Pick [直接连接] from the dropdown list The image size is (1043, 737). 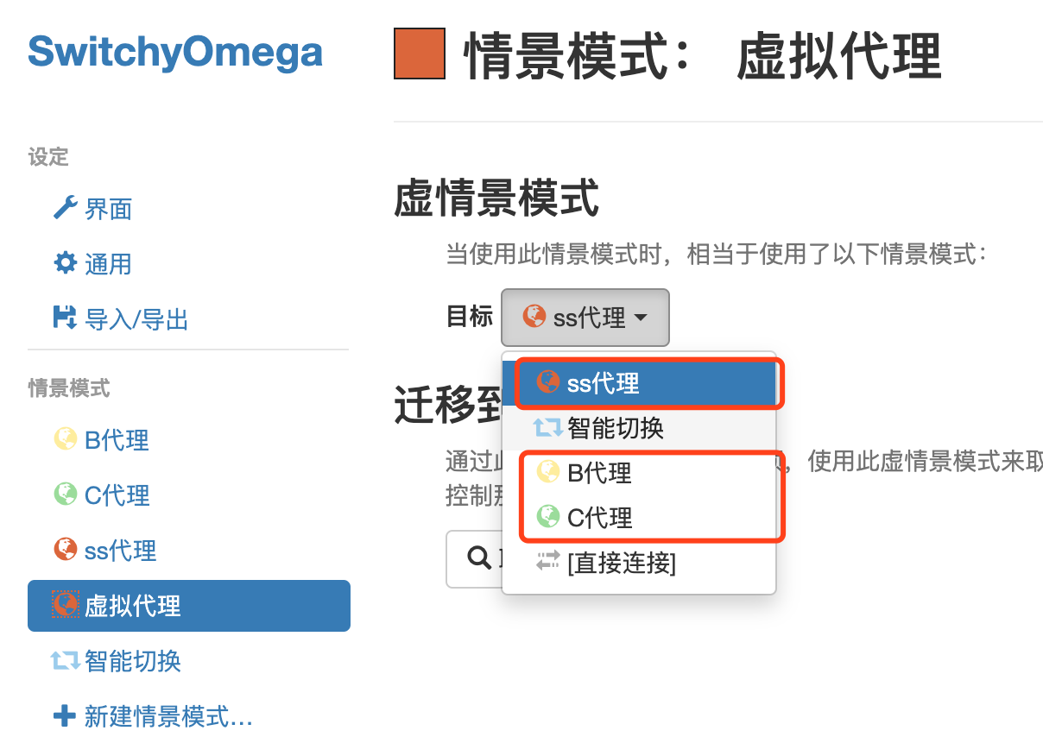tap(639, 564)
